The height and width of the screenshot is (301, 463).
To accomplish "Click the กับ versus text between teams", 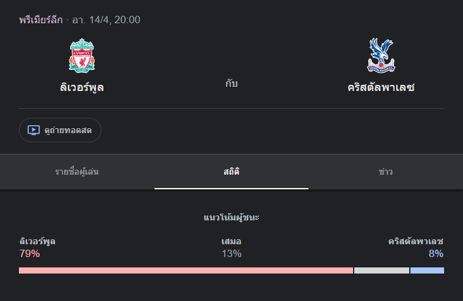I will point(231,83).
